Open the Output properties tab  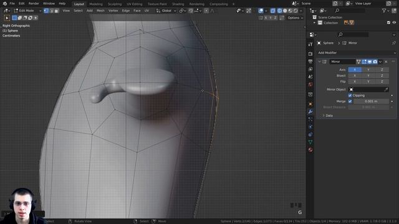310,62
